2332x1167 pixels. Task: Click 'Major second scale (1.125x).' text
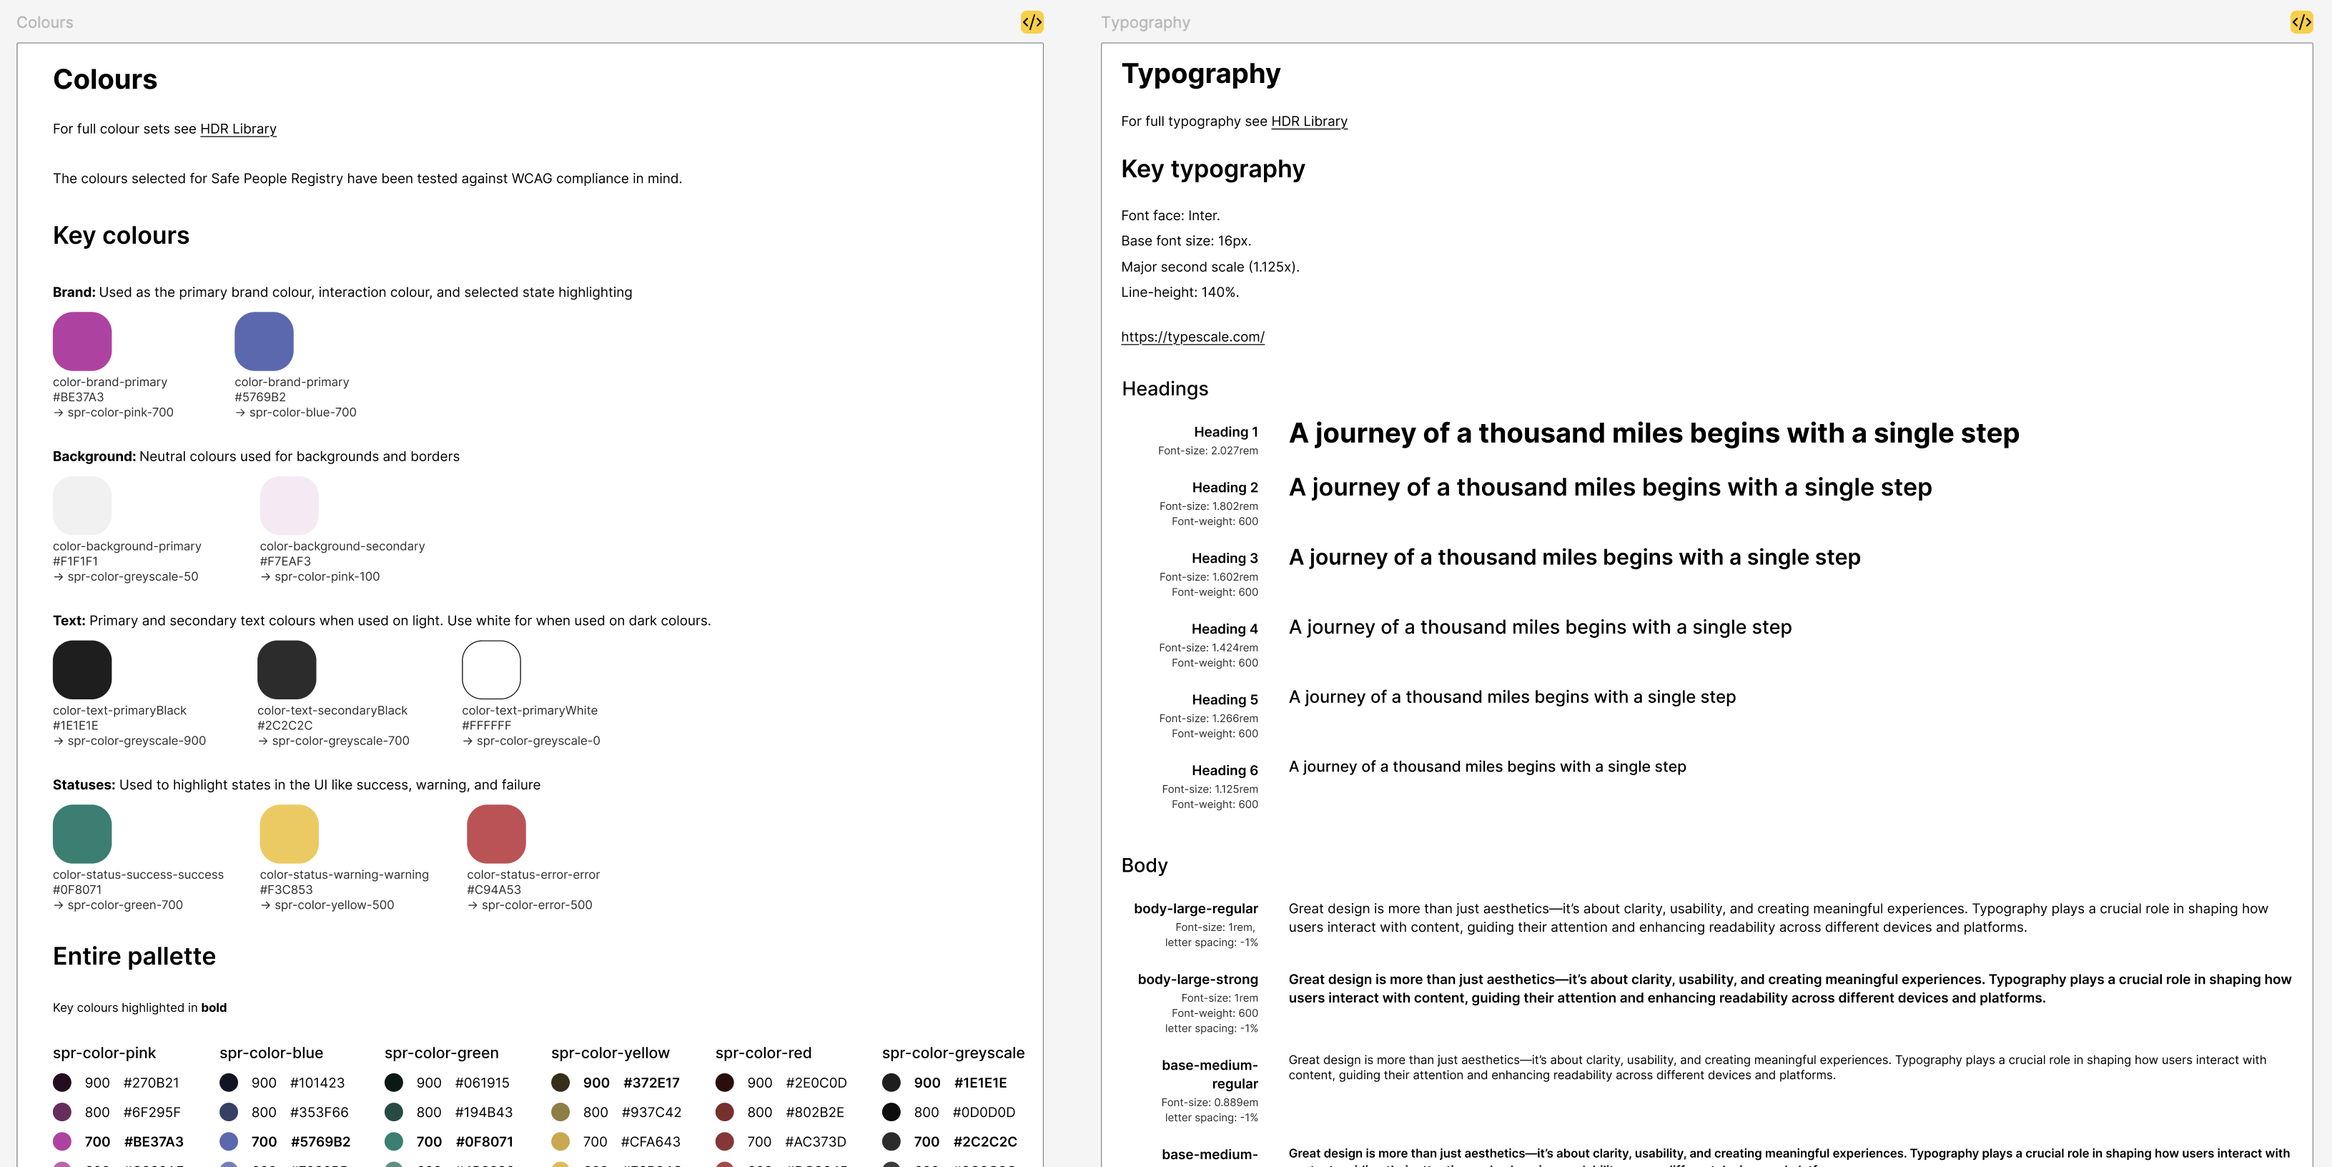pyautogui.click(x=1210, y=267)
